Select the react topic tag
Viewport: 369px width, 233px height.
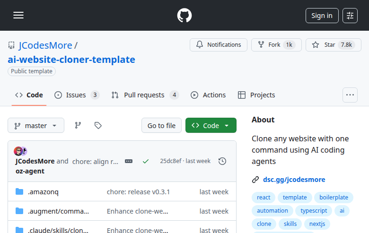(264, 198)
